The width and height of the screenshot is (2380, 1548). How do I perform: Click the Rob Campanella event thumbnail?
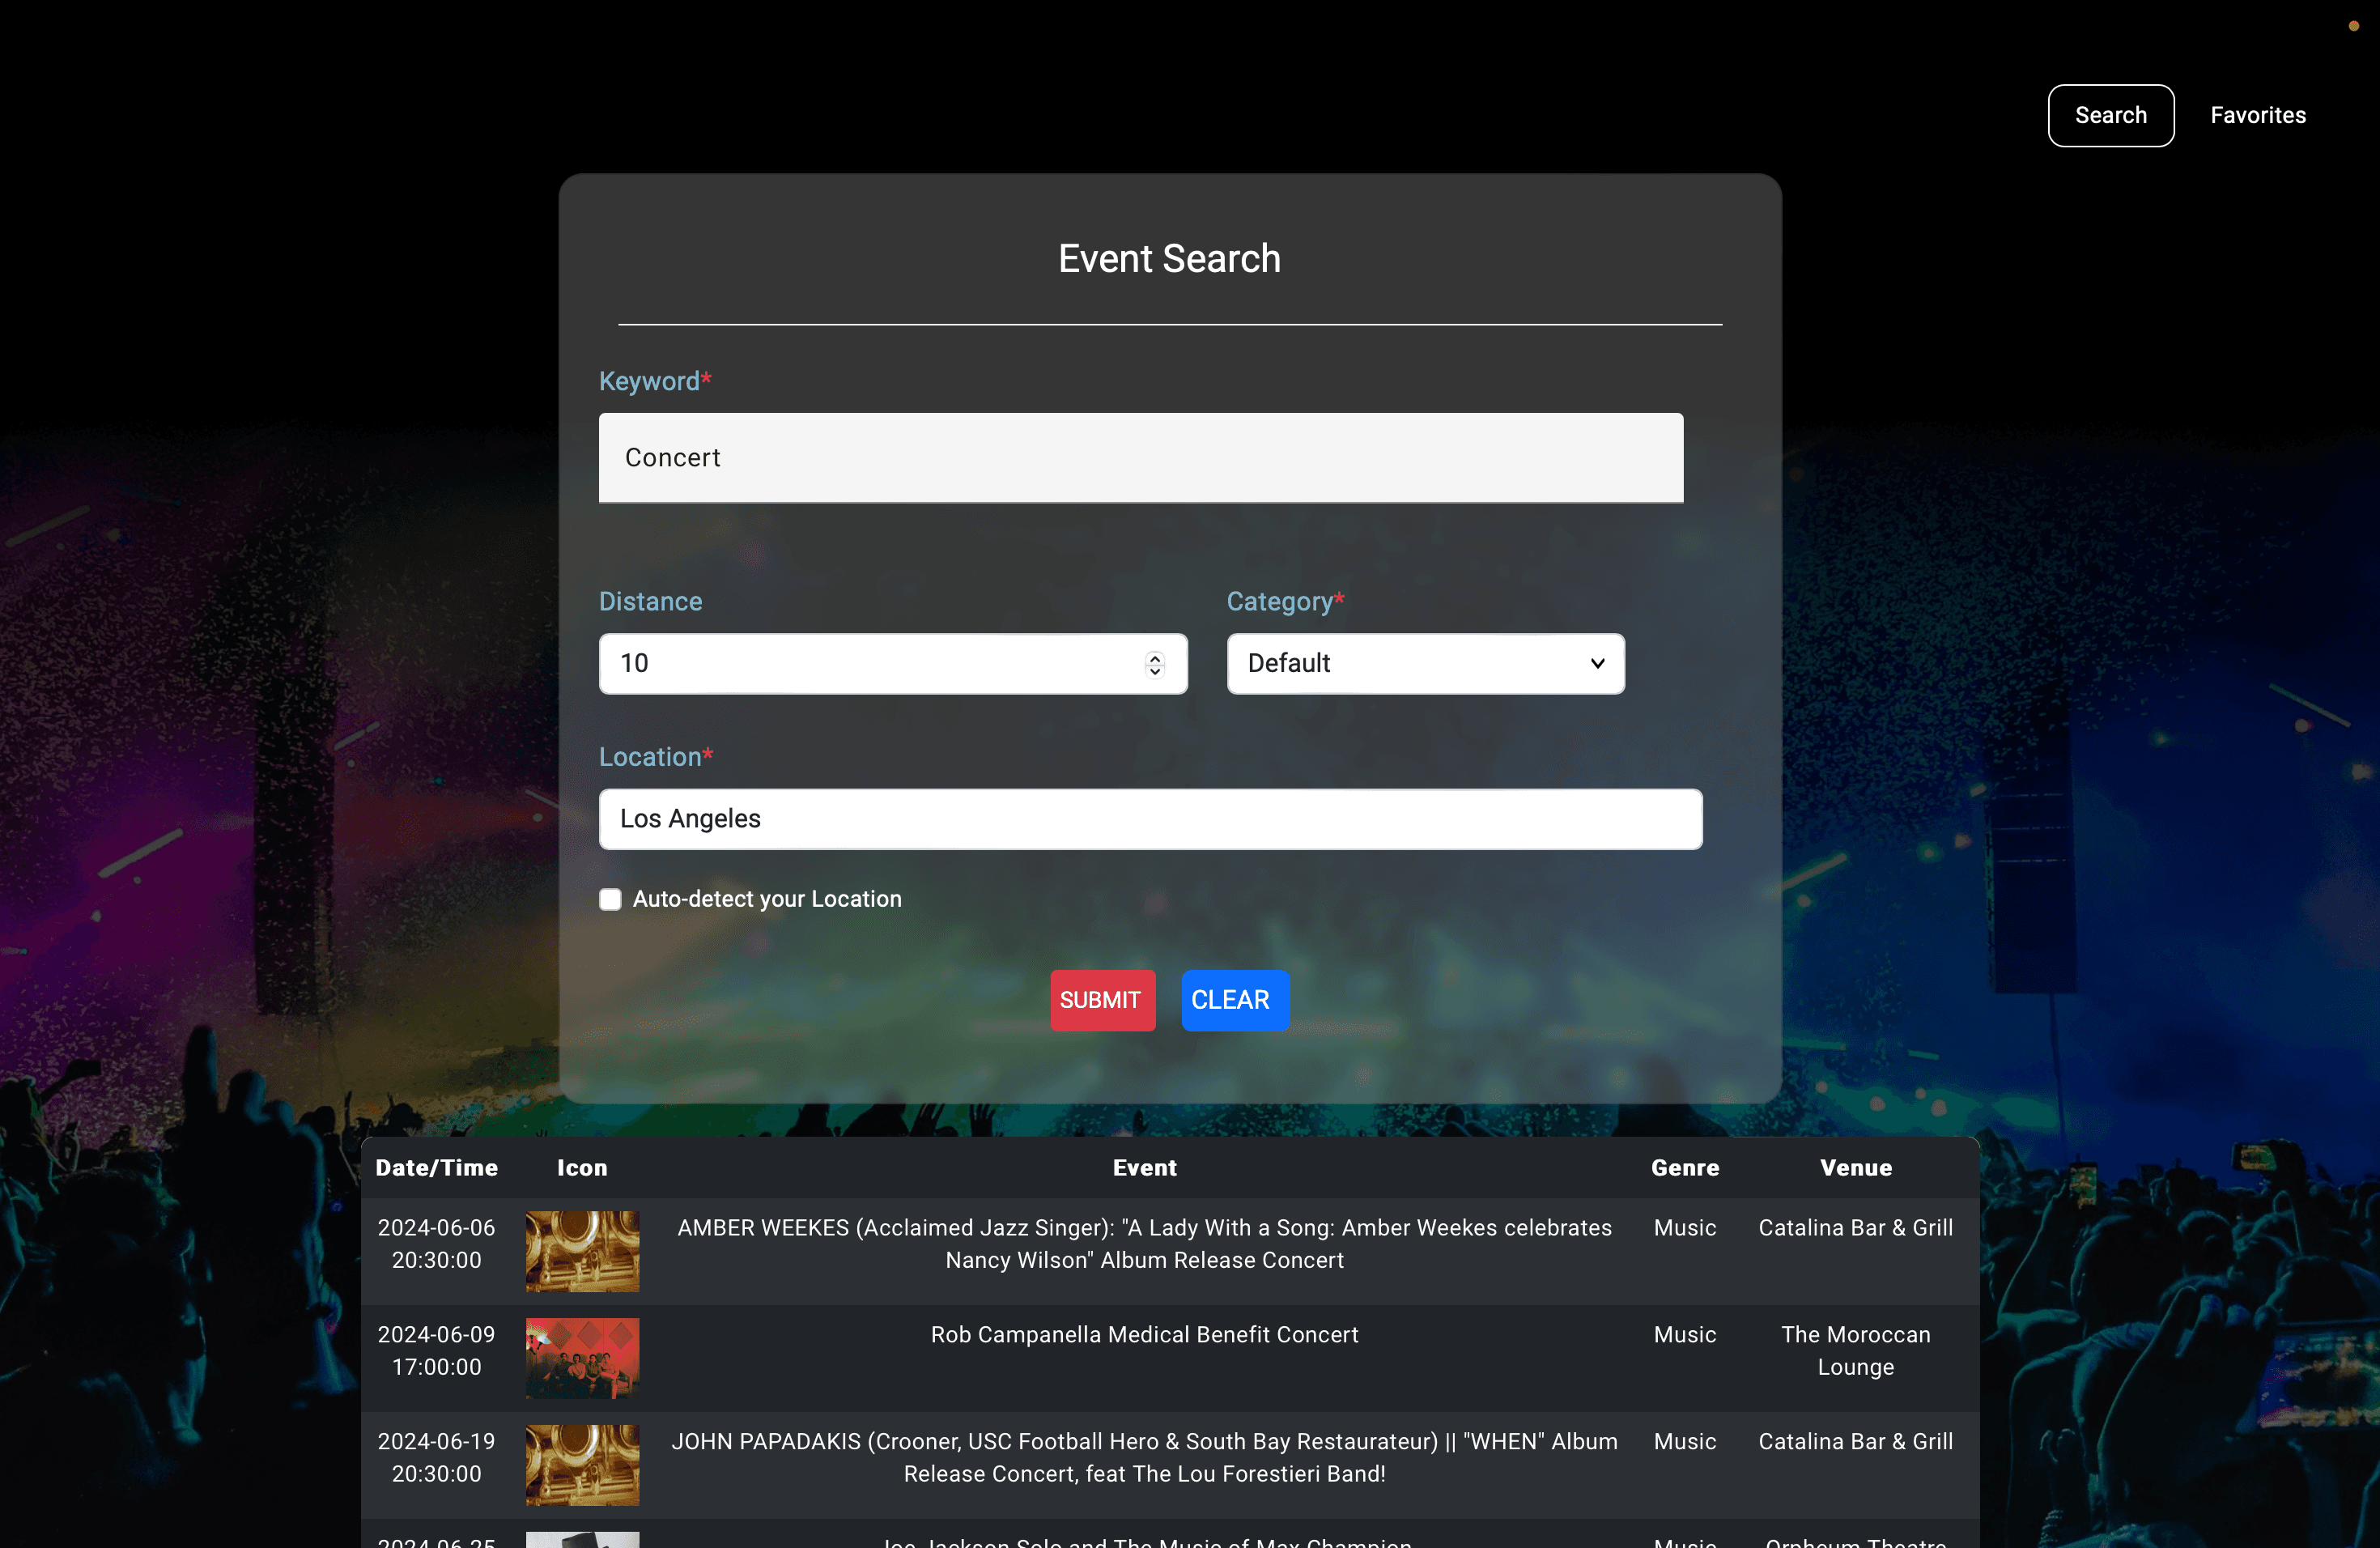(583, 1358)
